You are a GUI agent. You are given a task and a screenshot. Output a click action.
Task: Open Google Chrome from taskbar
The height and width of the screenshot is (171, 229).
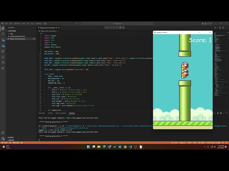(x=125, y=147)
